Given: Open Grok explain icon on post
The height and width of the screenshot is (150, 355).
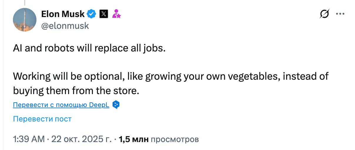Looking at the screenshot, I should (324, 14).
